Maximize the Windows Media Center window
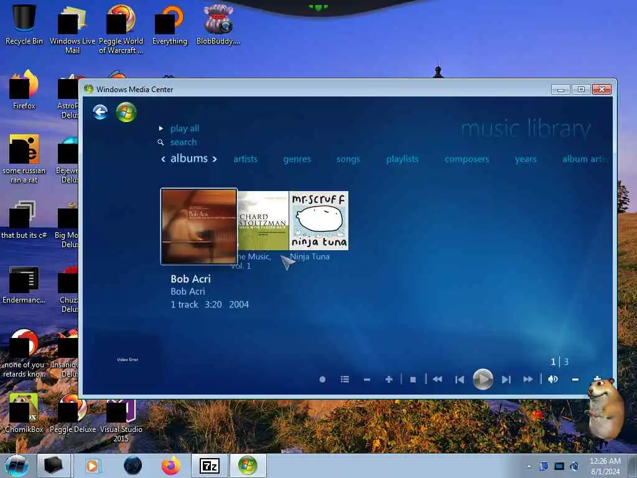The image size is (637, 478). pyautogui.click(x=582, y=90)
